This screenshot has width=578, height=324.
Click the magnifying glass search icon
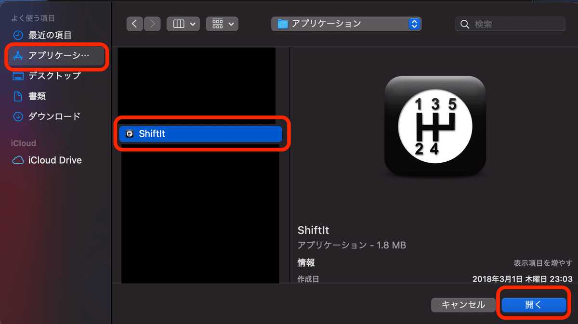click(465, 24)
